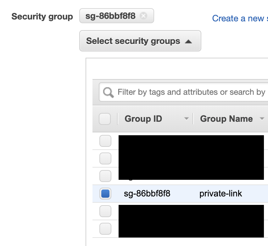Open the Create a new security group link
Screen dimensions: 268x246
point(240,18)
